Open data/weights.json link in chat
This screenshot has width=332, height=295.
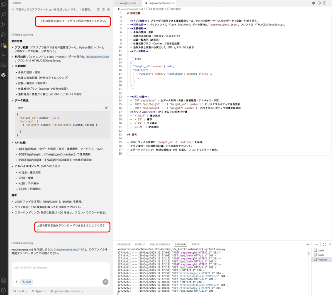98,57
